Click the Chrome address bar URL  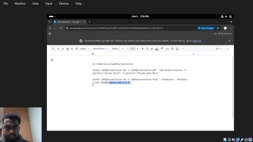117,28
